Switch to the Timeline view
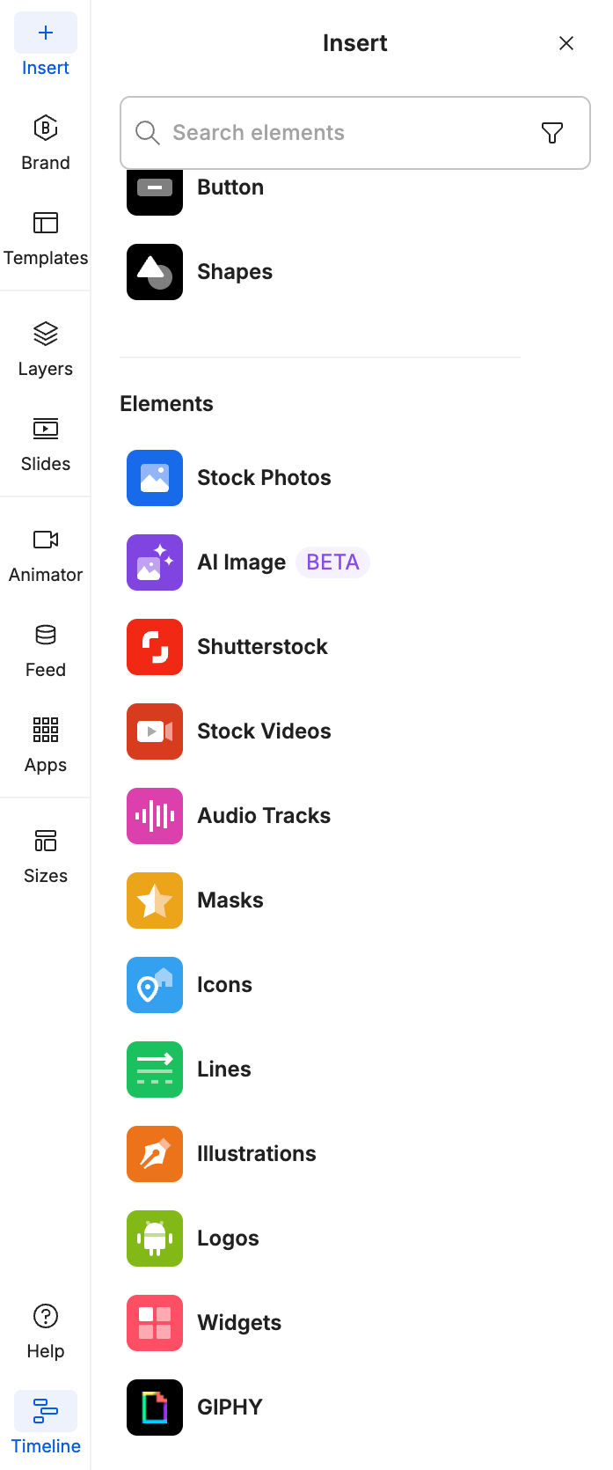The width and height of the screenshot is (613, 1470). [45, 1424]
